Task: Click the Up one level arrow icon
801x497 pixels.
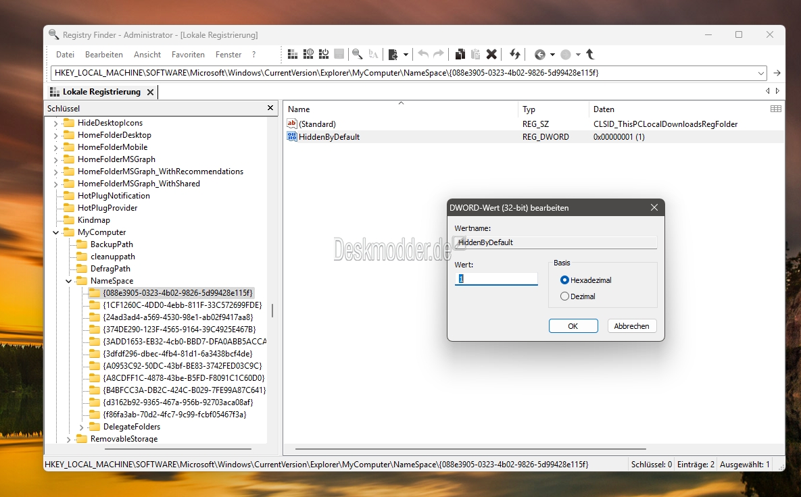Action: [590, 54]
